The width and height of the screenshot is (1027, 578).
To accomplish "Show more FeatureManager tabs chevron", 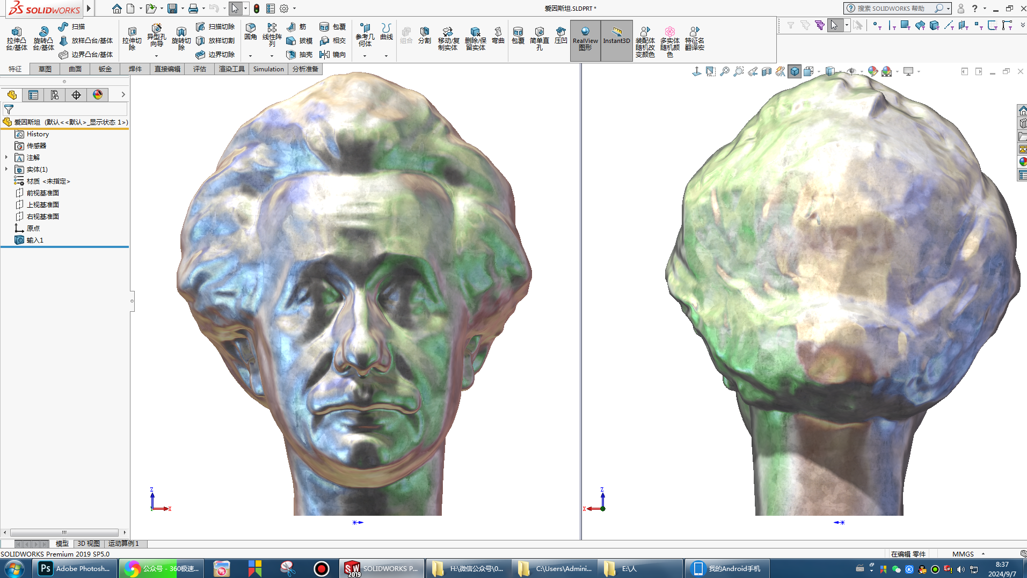I will point(123,94).
